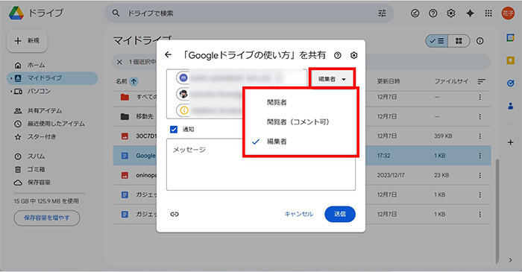Click the Google Drive logo
Viewport: 522px width, 272px height.
coord(16,13)
